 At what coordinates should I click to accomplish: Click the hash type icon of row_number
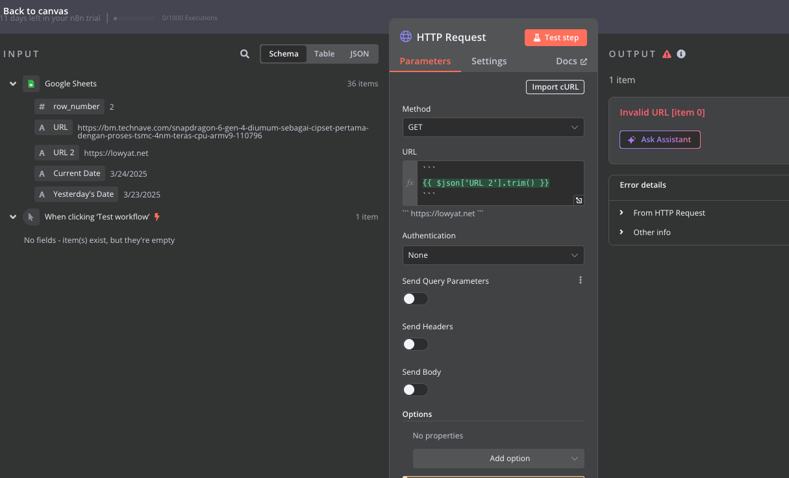42,107
